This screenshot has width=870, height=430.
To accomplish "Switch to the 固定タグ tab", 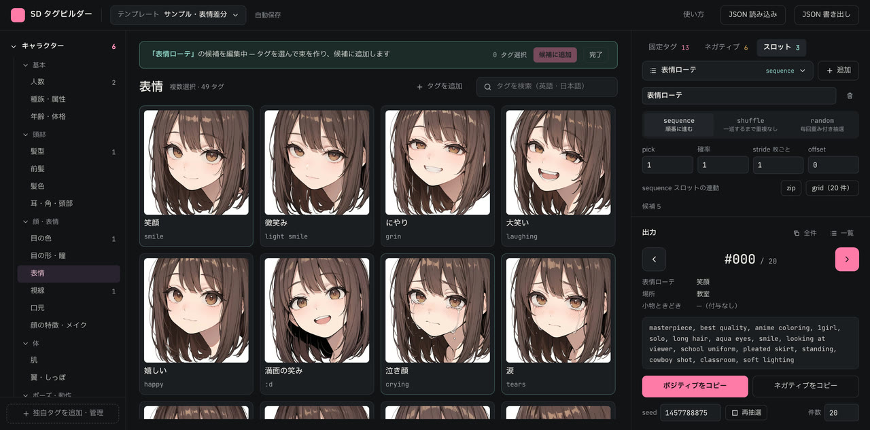I will click(668, 47).
